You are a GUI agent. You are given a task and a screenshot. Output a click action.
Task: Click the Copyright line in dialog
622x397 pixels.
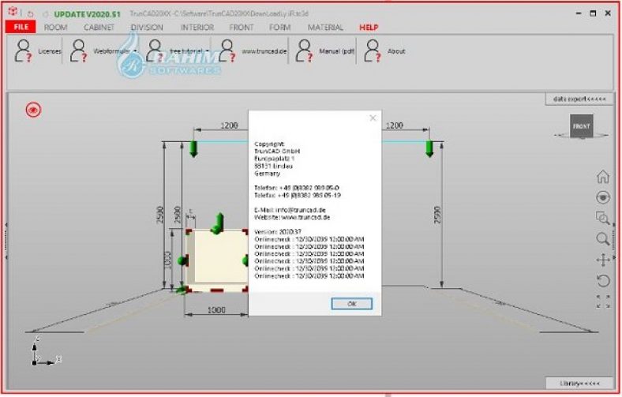point(269,144)
